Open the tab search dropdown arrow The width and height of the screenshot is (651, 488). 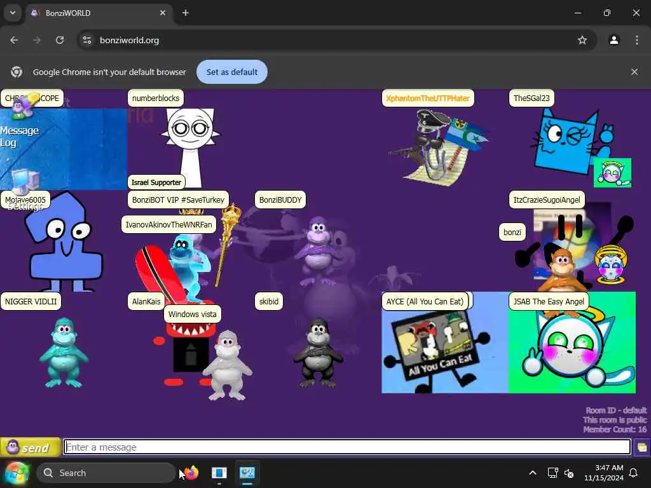(x=13, y=13)
